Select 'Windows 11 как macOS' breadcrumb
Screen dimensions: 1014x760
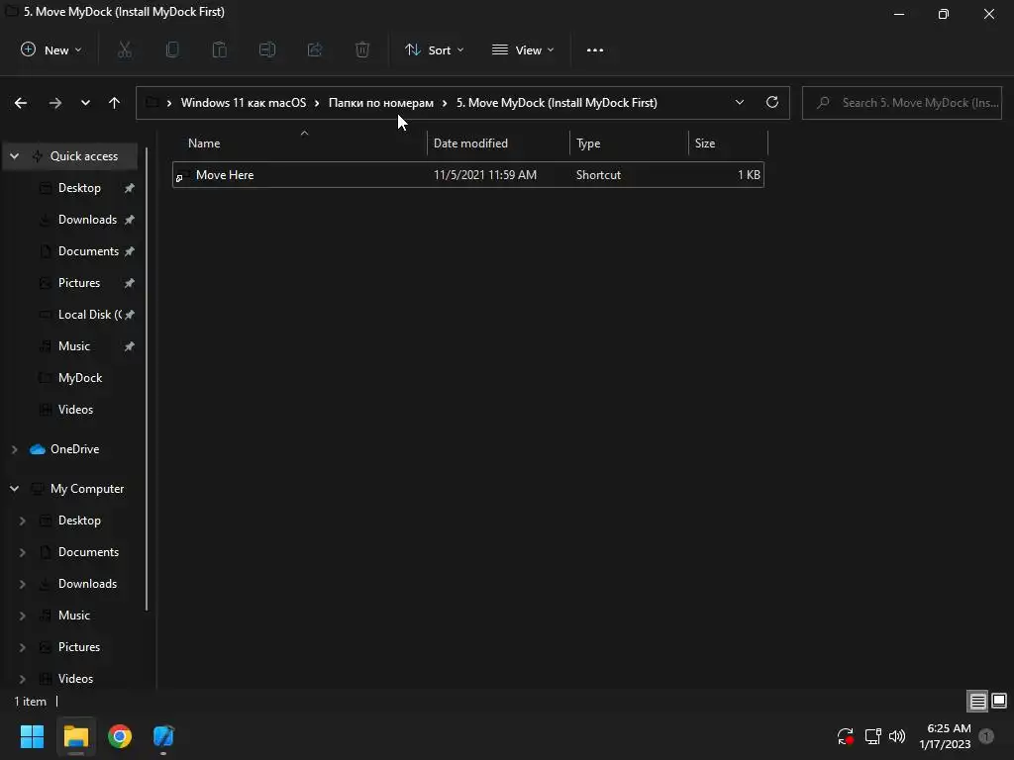tap(244, 103)
